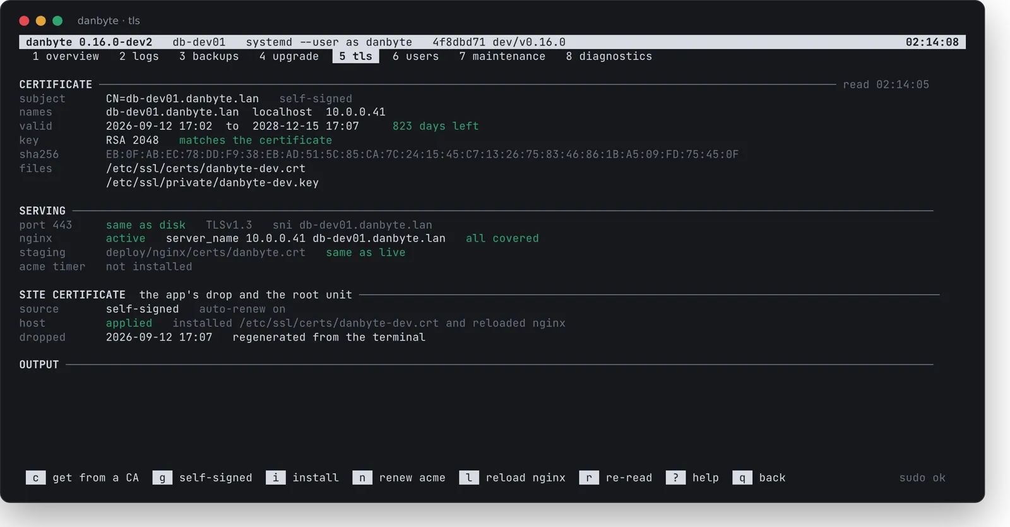This screenshot has height=527, width=1010.
Task: Switch to the 7 maintenance tab
Action: [x=502, y=56]
